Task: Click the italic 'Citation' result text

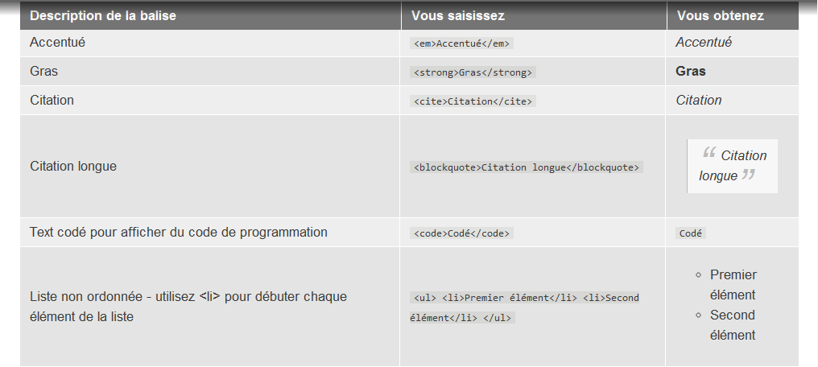Action: [x=698, y=101]
